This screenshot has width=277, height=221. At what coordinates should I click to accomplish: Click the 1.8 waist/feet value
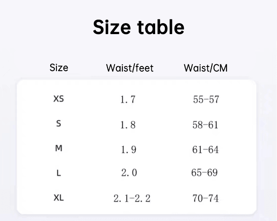coord(128,125)
